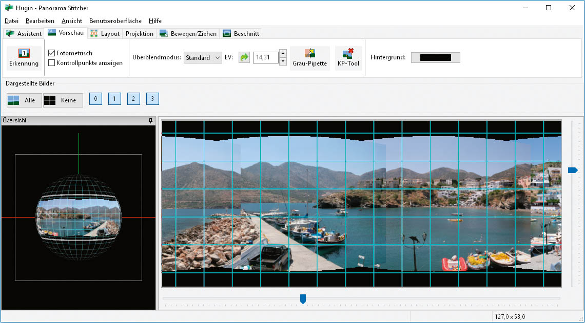Image resolution: width=585 pixels, height=323 pixels.
Task: Switch to the Projektion tab
Action: click(x=139, y=34)
